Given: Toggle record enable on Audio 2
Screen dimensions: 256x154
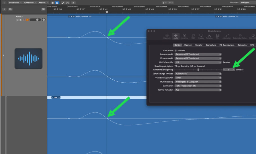Looking at the screenshot, I should coord(24,20).
